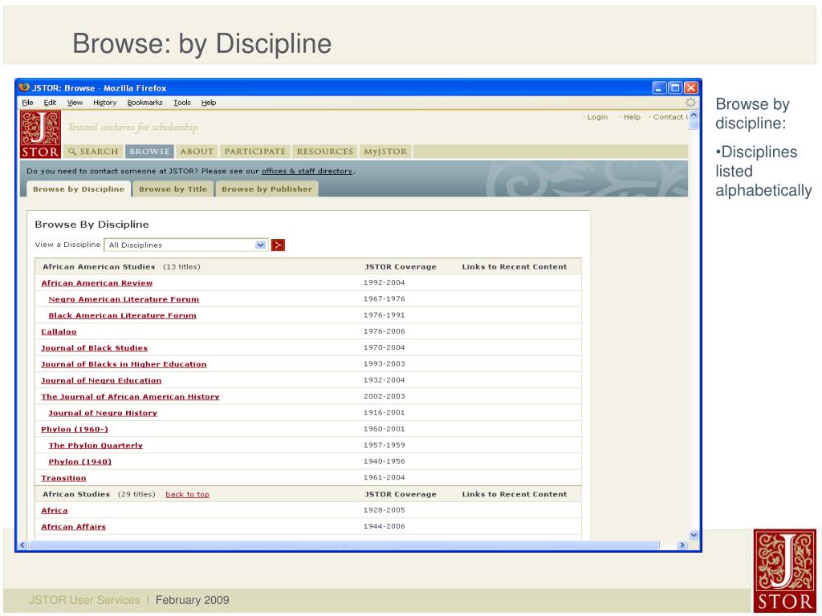Click the horizontal scrollbar thumb
The width and height of the screenshot is (822, 616).
pos(344,545)
